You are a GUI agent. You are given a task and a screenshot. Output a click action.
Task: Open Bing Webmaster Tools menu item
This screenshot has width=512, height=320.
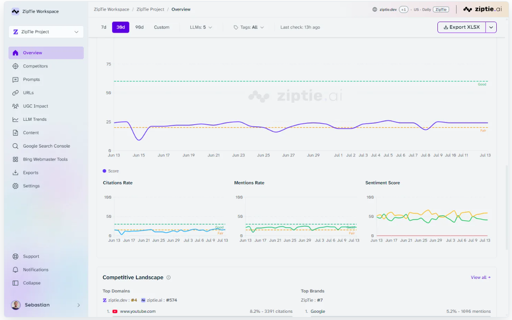pyautogui.click(x=46, y=159)
